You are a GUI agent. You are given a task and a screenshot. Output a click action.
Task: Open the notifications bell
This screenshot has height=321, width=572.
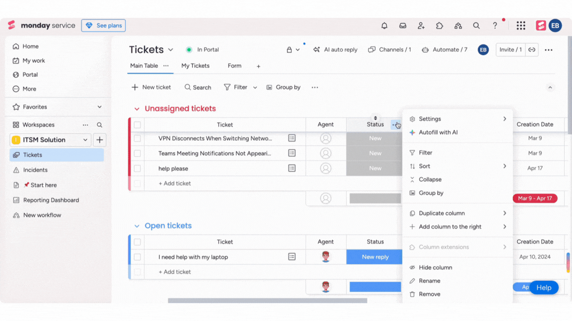click(x=384, y=25)
